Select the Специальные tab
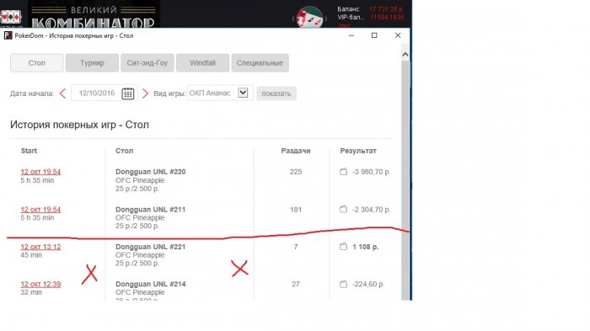 click(260, 63)
